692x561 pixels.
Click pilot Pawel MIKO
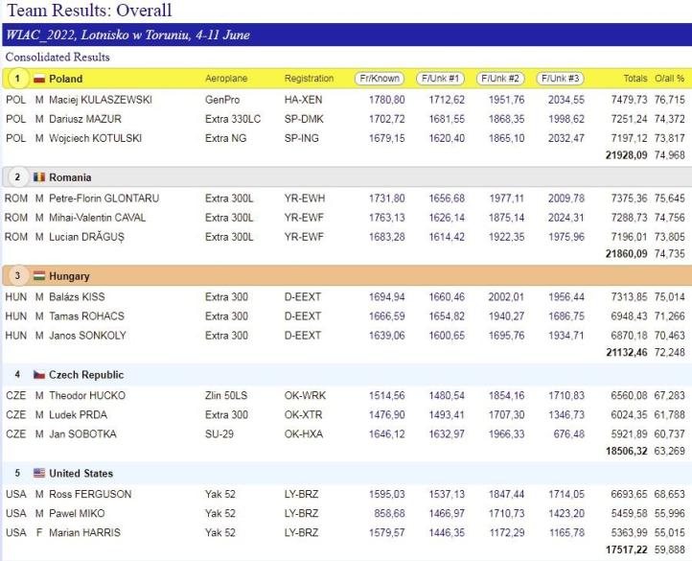(77, 513)
